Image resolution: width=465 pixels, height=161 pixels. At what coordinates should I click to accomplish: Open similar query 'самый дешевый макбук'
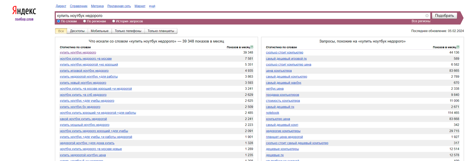[x=283, y=83]
